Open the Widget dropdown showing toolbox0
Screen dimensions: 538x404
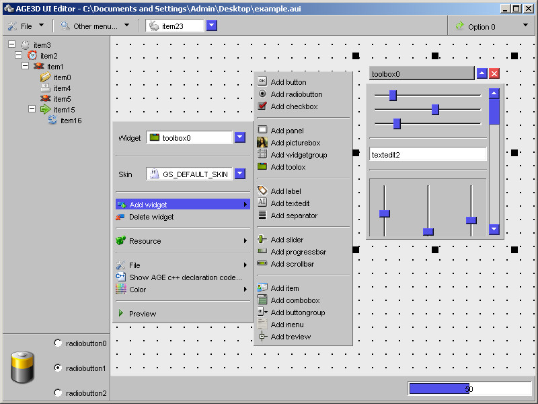pos(240,137)
